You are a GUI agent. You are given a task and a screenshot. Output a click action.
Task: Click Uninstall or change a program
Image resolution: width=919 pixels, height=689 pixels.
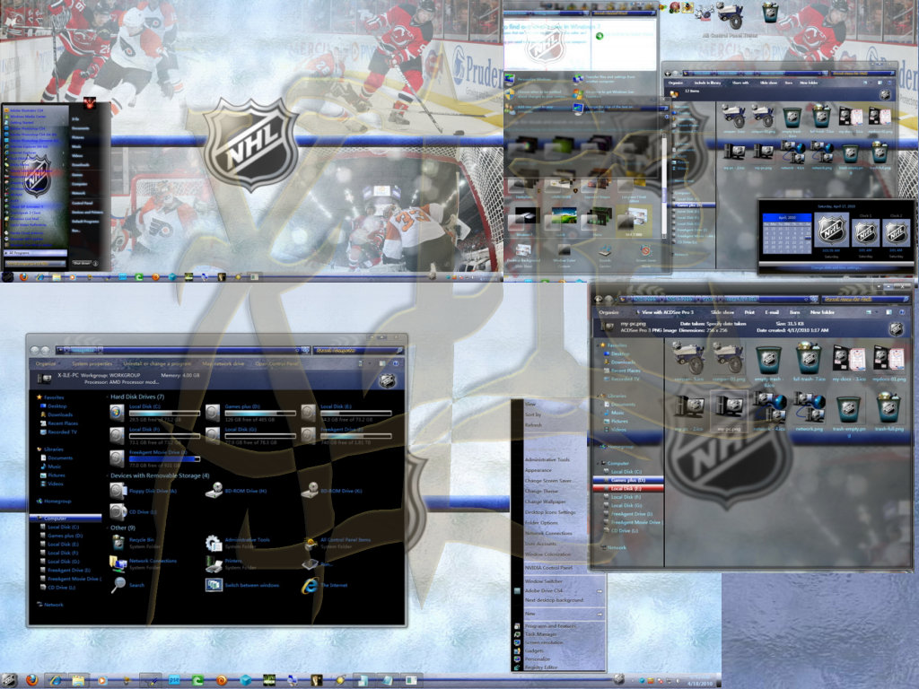click(x=157, y=364)
